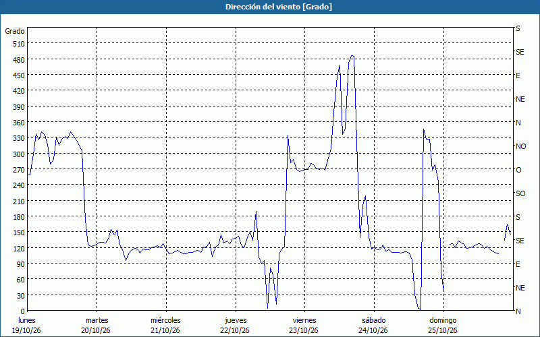The width and height of the screenshot is (540, 337).
Task: Click the date 25/10/26
Action: tap(443, 331)
